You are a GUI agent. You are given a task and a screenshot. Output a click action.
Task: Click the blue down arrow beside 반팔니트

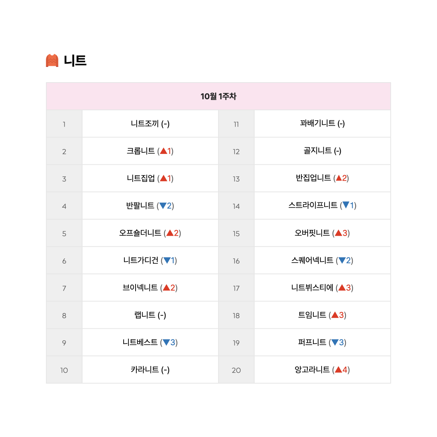click(163, 206)
